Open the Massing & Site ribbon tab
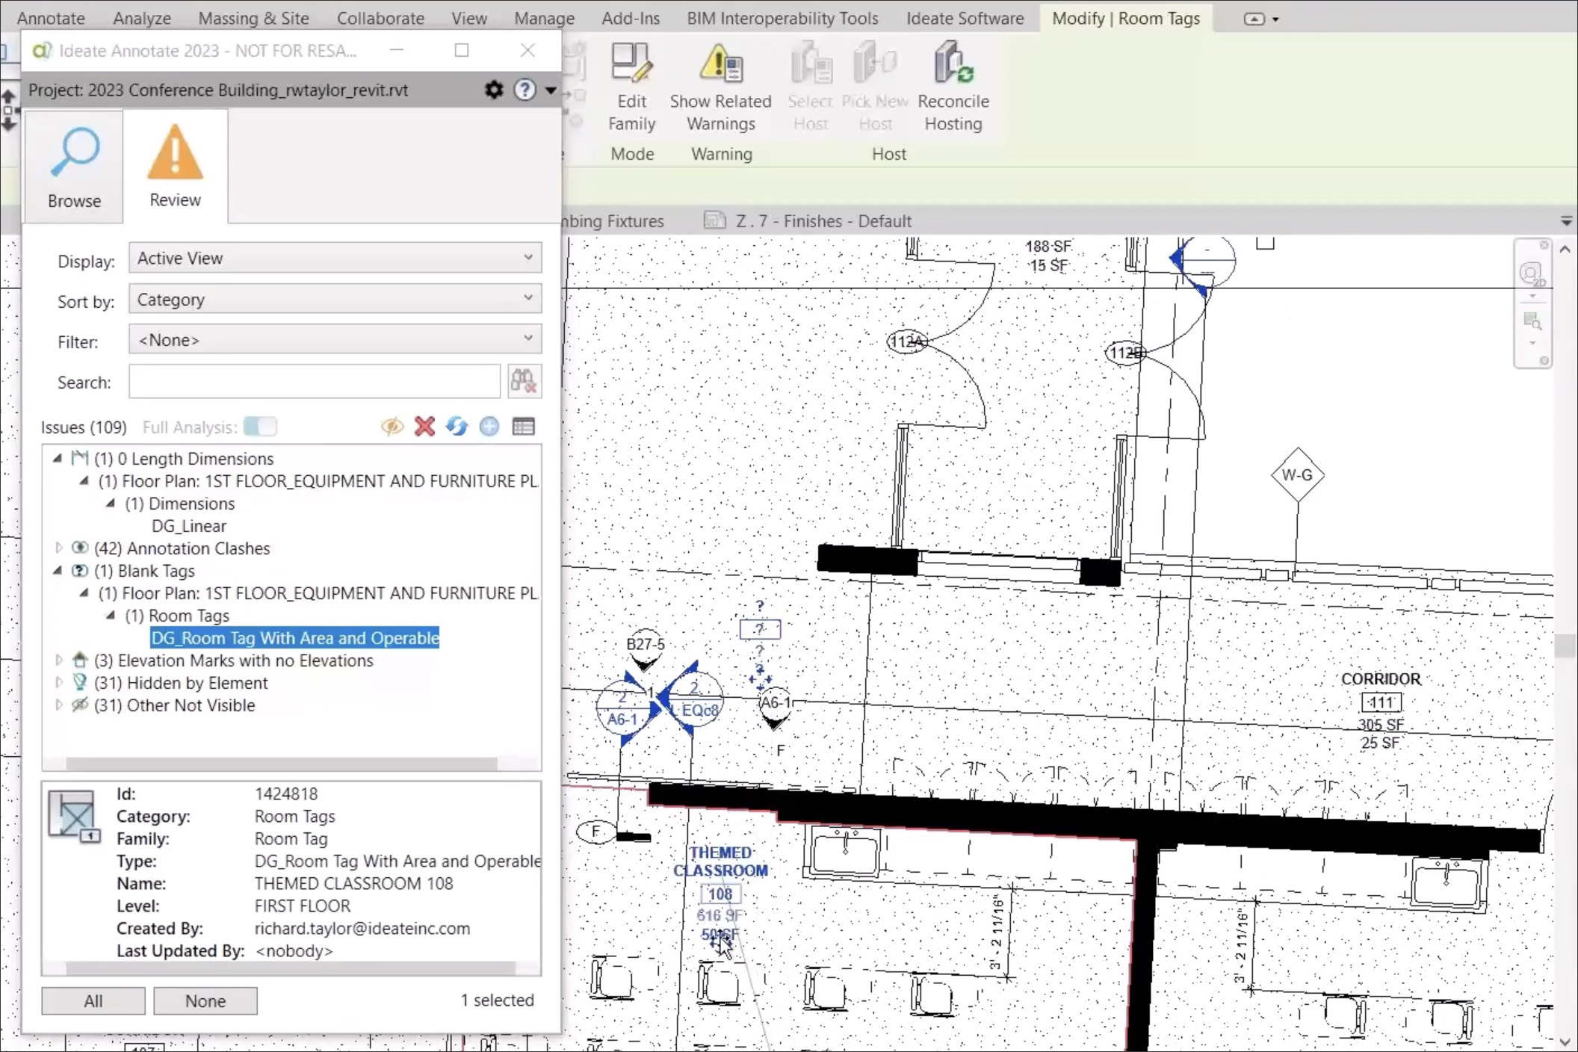 pos(253,18)
